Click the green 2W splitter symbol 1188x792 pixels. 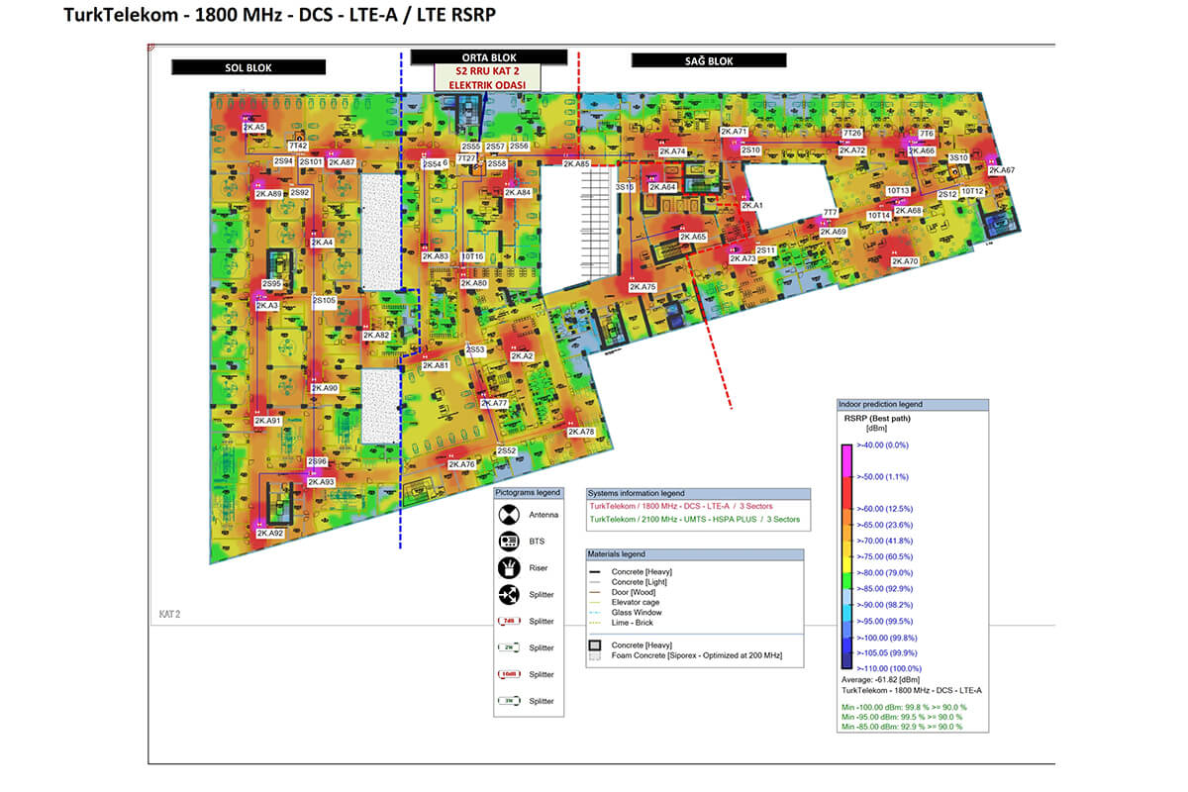point(510,647)
